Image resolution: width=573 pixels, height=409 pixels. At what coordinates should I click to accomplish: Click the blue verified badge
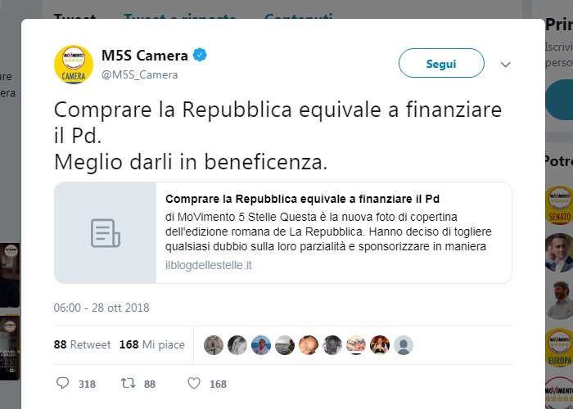(200, 55)
